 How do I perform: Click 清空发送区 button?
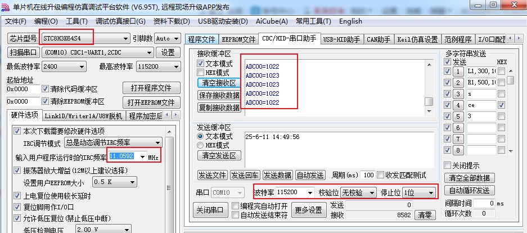tap(219, 156)
